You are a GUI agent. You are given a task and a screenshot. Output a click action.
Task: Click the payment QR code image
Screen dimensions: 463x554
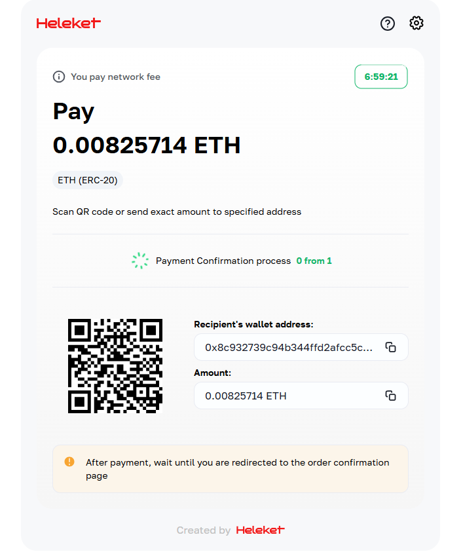click(x=115, y=366)
